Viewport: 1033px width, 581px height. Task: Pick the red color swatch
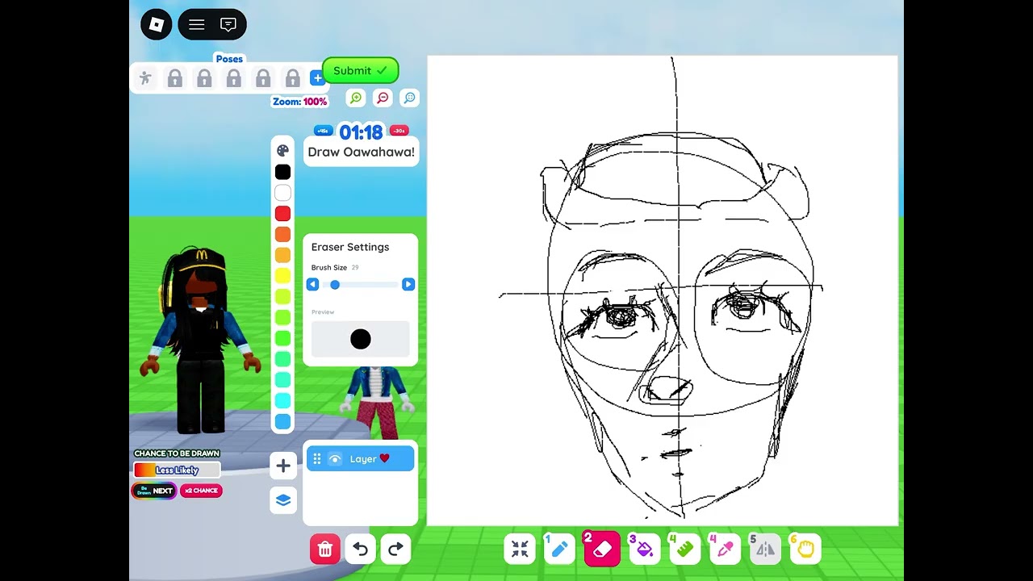[x=282, y=214]
